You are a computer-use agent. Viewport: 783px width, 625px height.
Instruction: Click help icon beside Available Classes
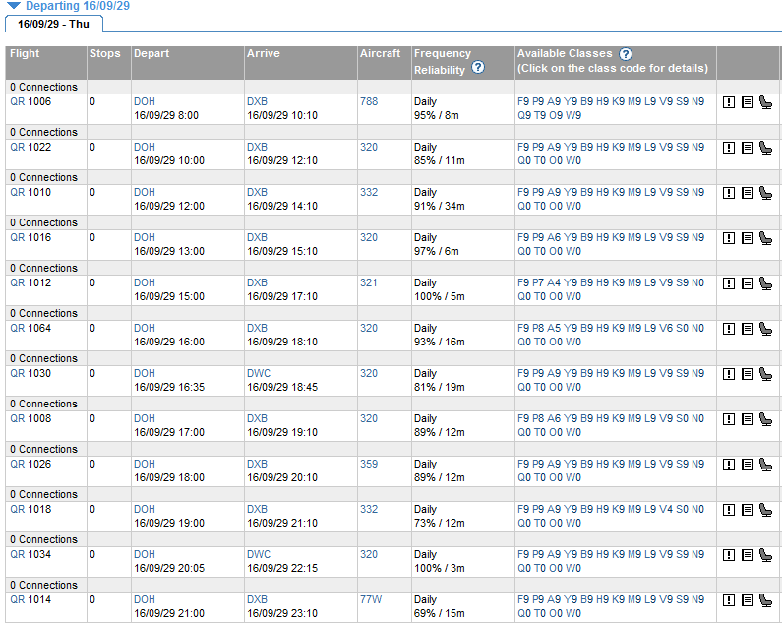click(x=625, y=53)
